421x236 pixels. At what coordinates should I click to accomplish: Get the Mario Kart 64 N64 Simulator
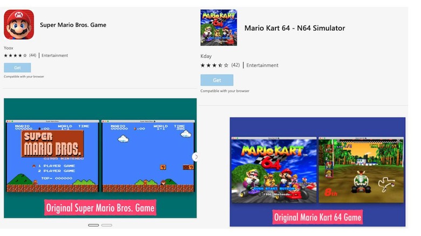click(216, 80)
